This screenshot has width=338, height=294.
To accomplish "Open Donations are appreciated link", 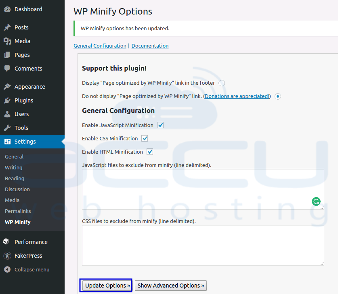I will tap(237, 96).
